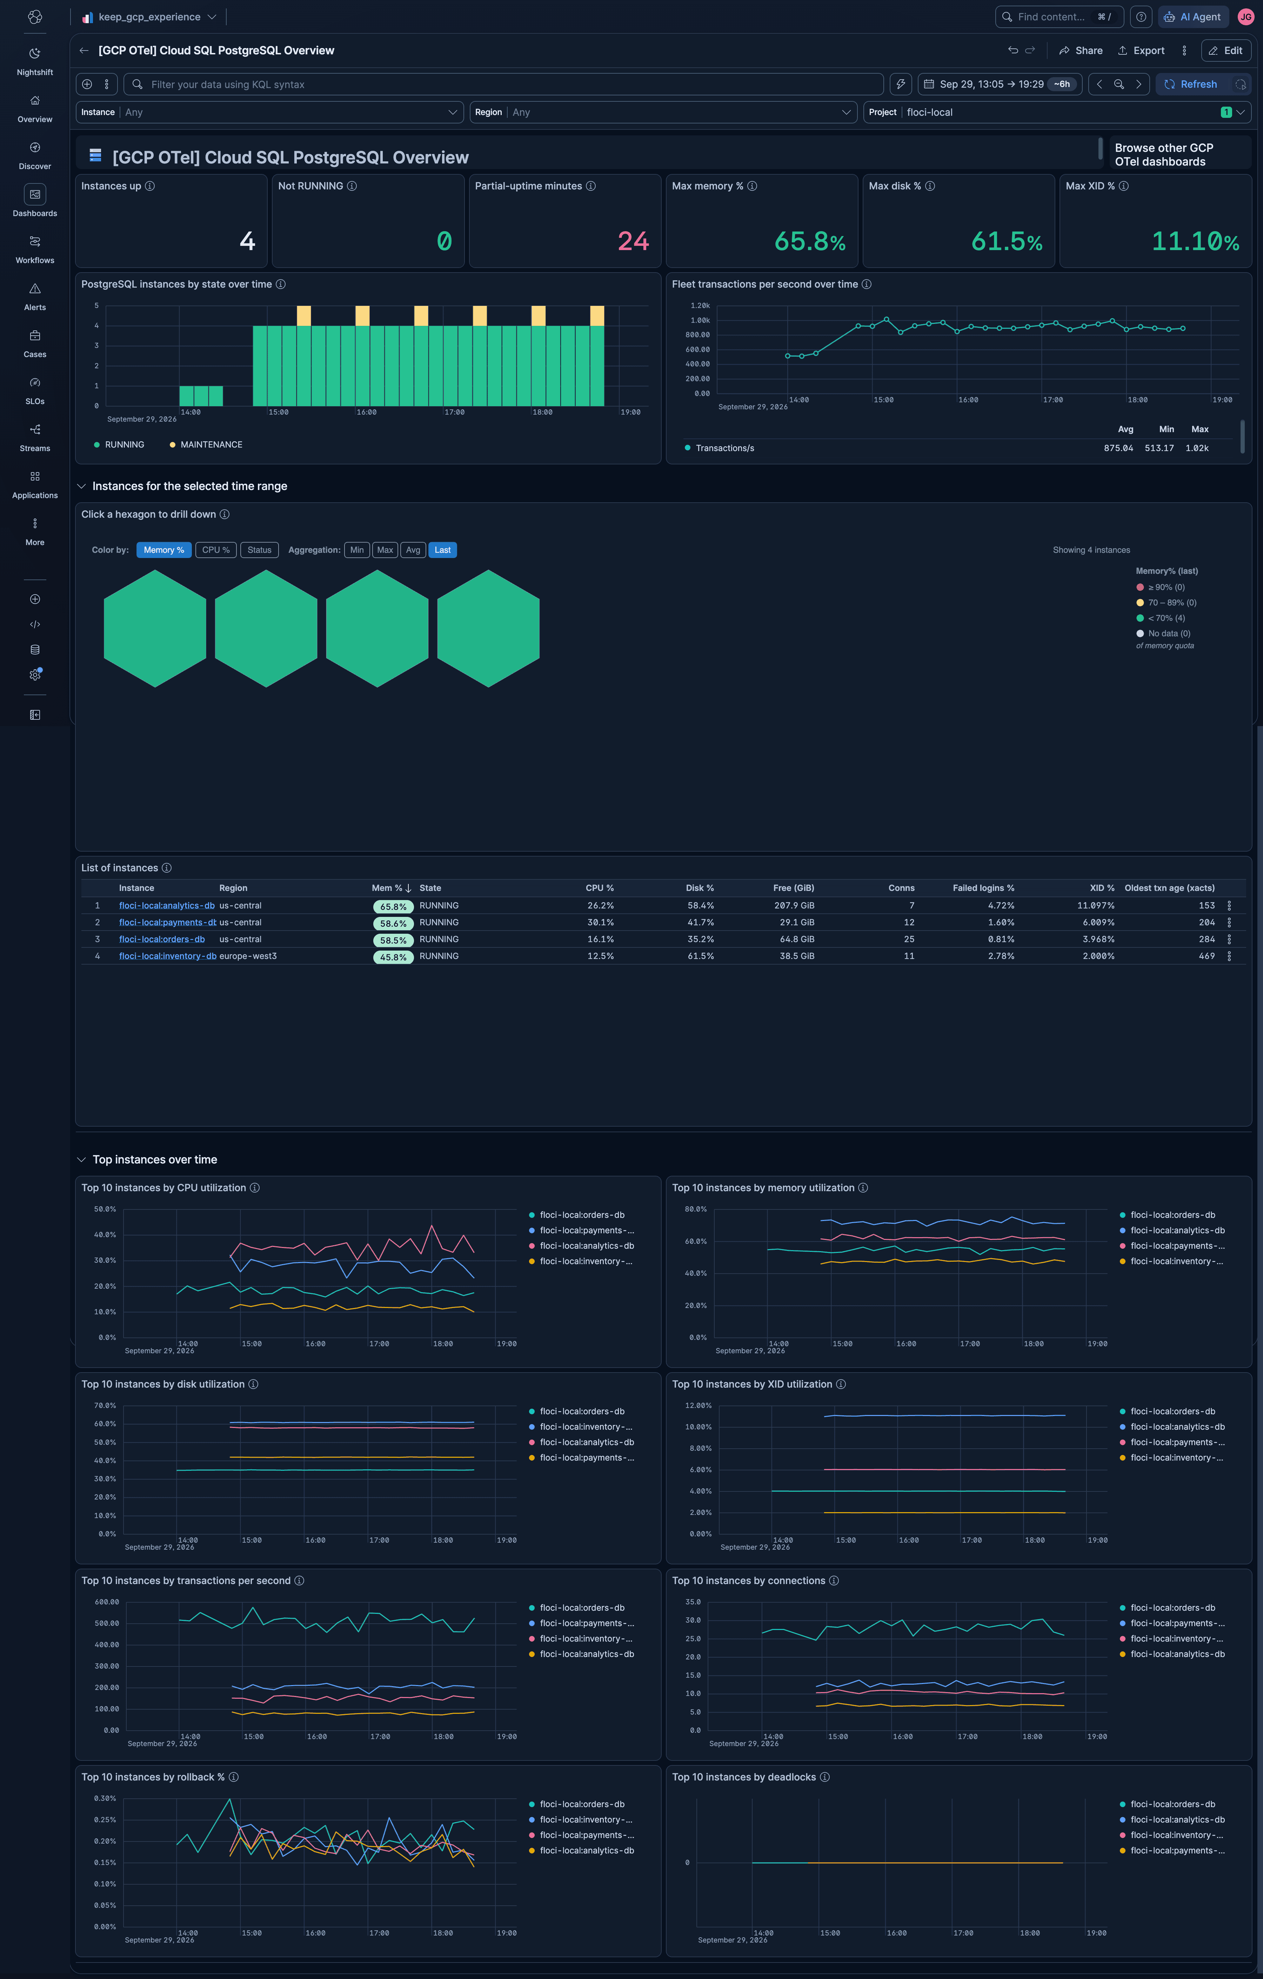Toggle RUNNING legend color dot
This screenshot has height=1979, width=1263.
[x=97, y=445]
